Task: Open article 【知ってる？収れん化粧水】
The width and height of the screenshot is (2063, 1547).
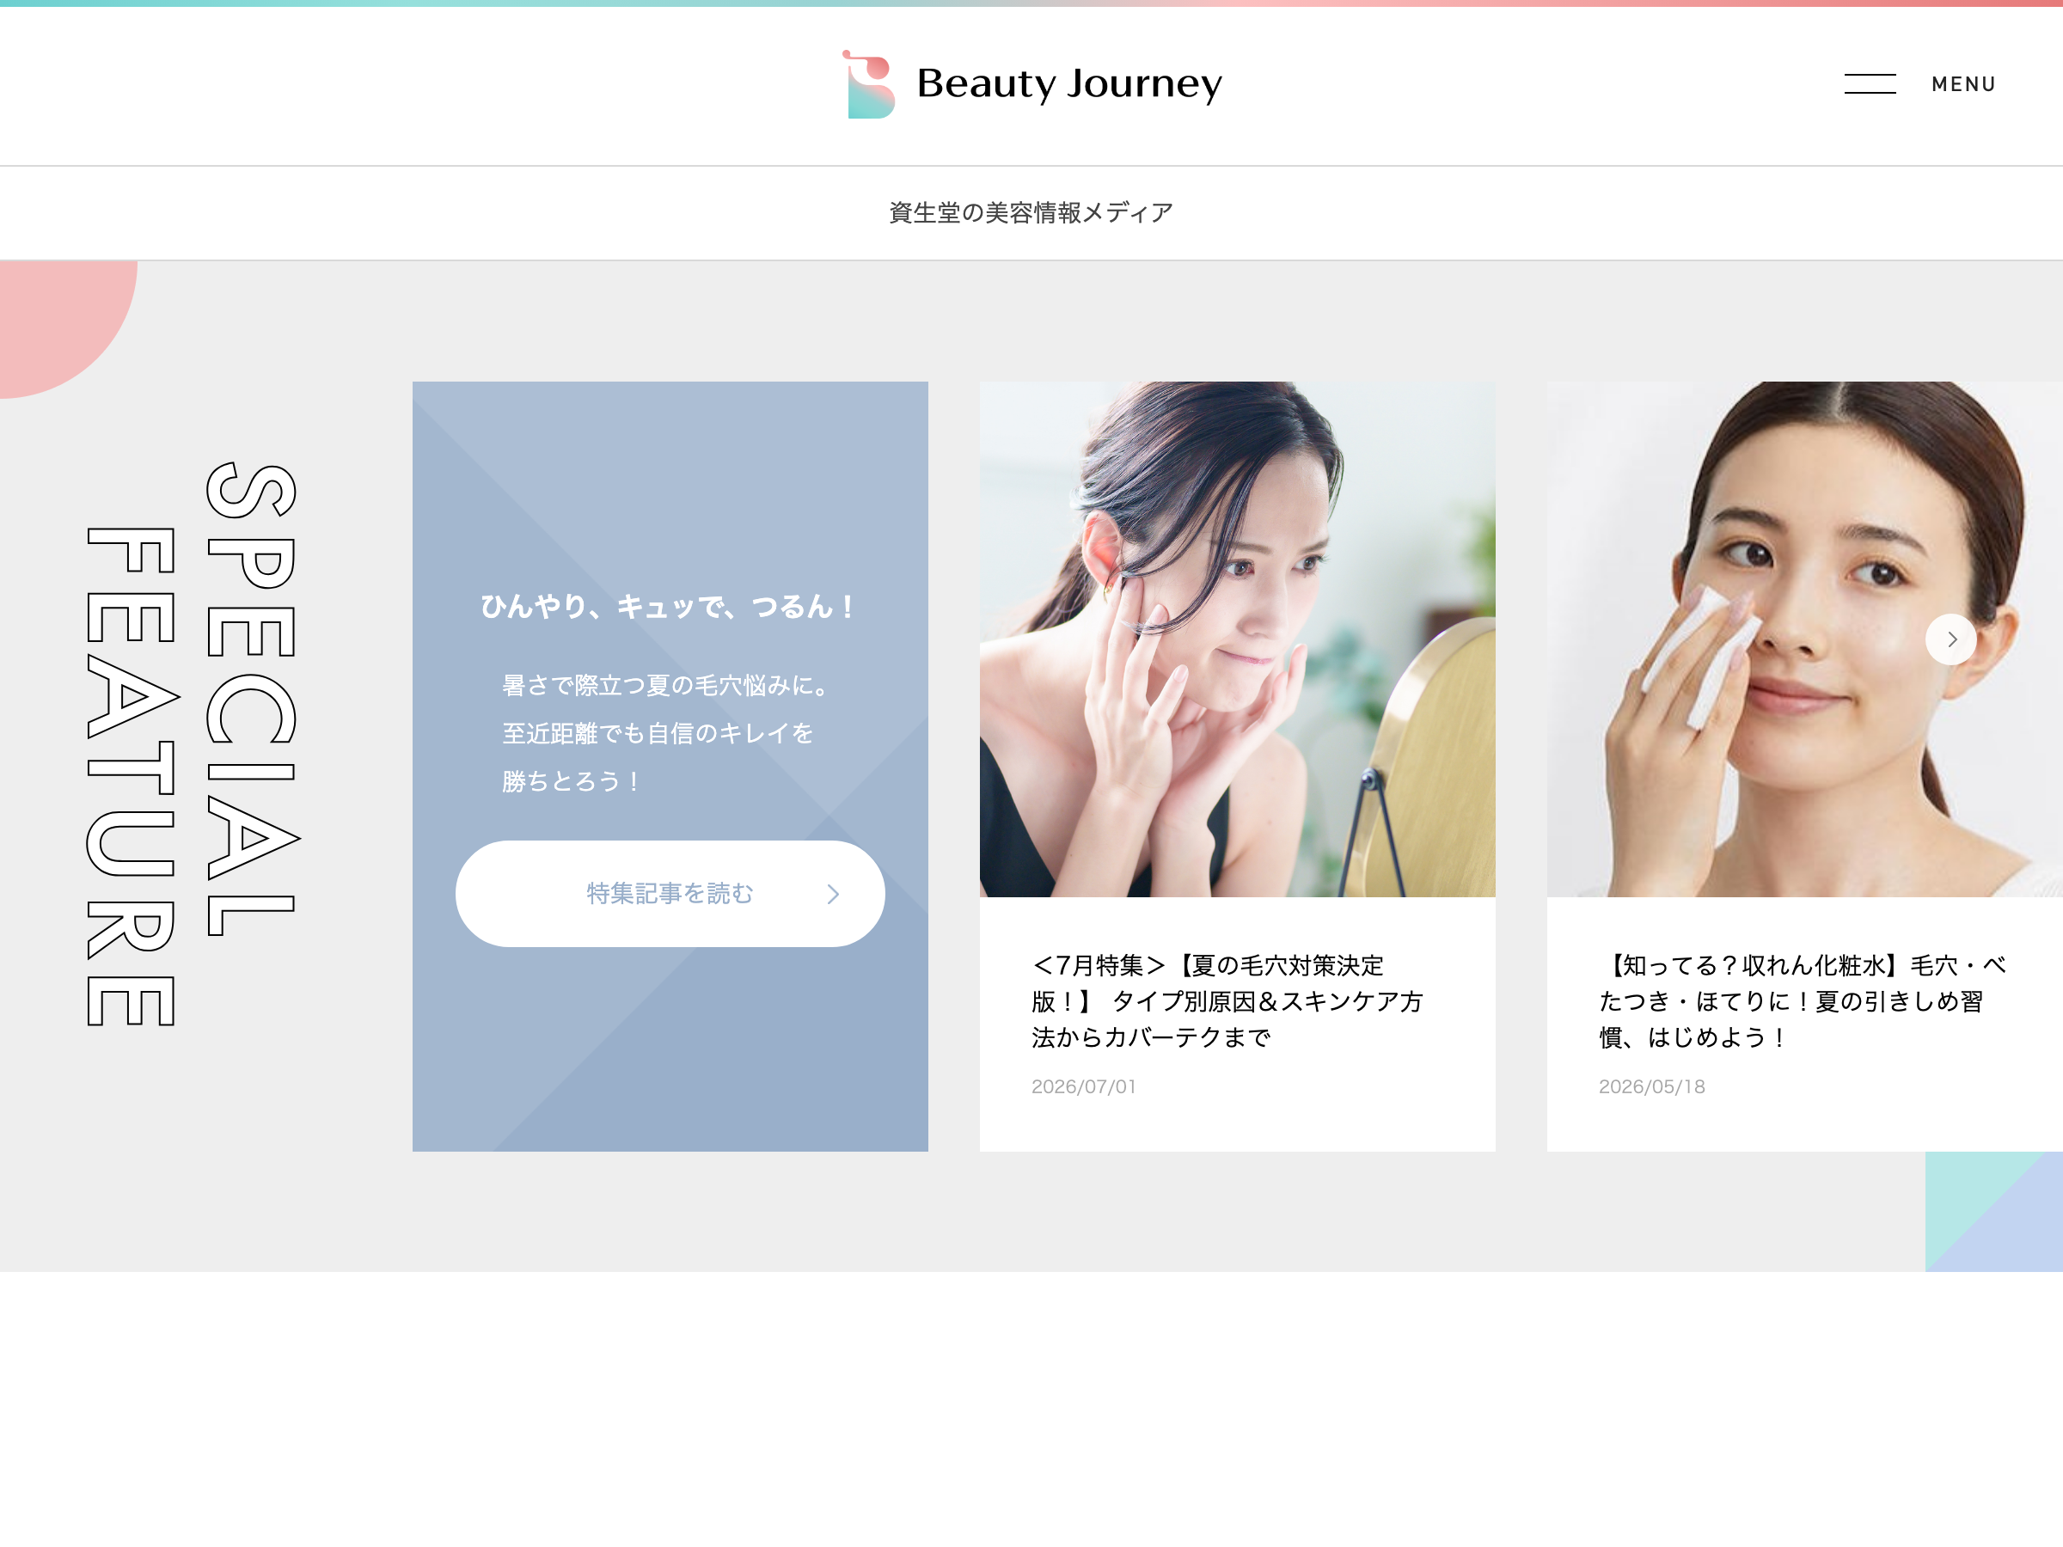Action: (1802, 1000)
